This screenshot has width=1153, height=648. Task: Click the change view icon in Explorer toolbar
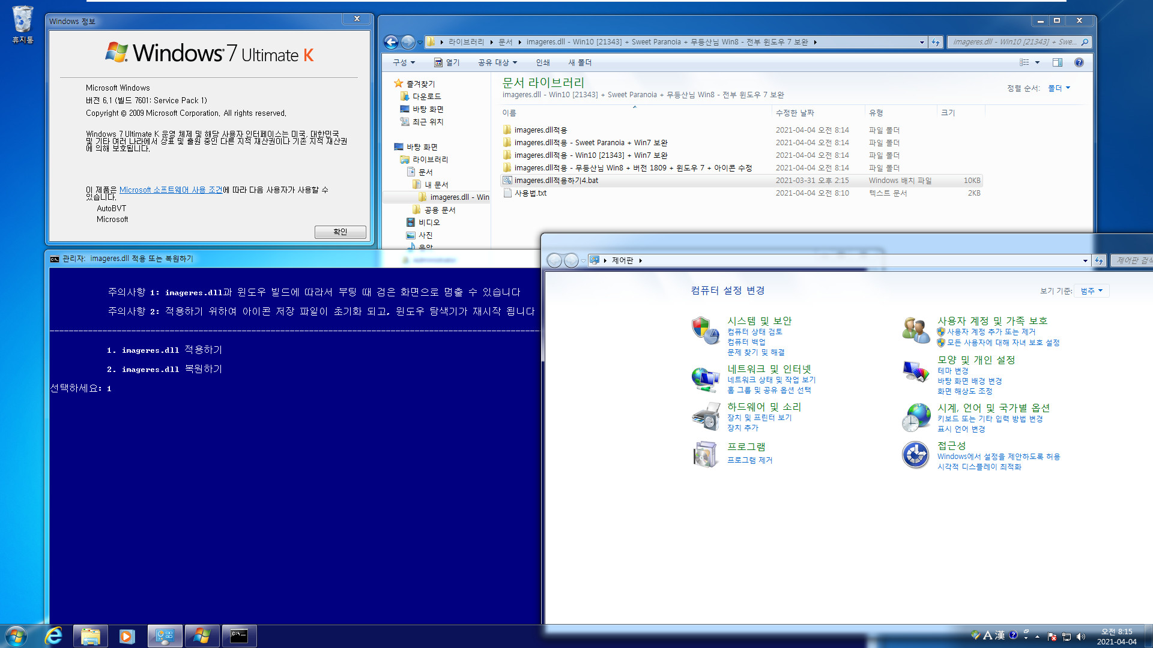[x=1024, y=62]
